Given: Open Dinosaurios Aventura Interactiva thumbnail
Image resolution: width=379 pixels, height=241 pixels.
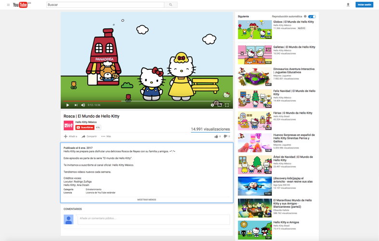Looking at the screenshot, I should point(255,77).
